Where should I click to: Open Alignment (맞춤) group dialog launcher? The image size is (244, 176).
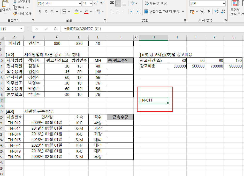click(x=185, y=20)
